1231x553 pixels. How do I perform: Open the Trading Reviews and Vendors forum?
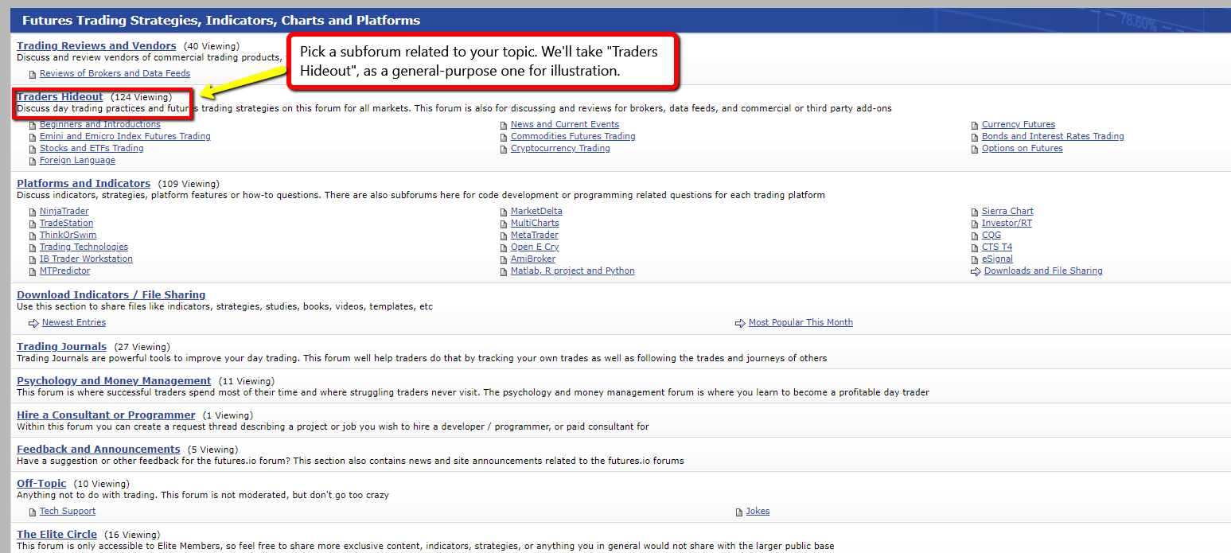click(x=96, y=46)
